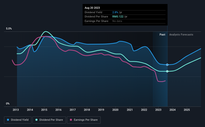Click the teal Dividend Per Share data point marker
Screen dimensions: 205x127
[167, 71]
